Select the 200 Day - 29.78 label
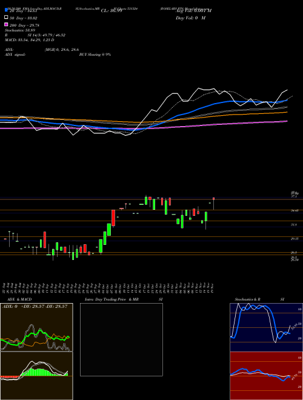Viewport: 303px width, 400px height. coord(24,25)
